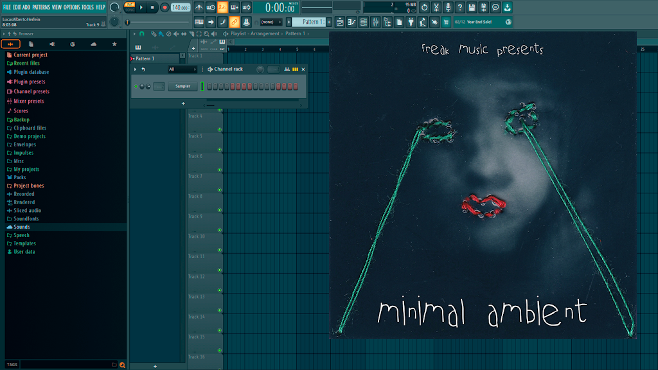Screen dimensions: 658x370
Task: Open the PATTERNS menu
Action: [40, 7]
